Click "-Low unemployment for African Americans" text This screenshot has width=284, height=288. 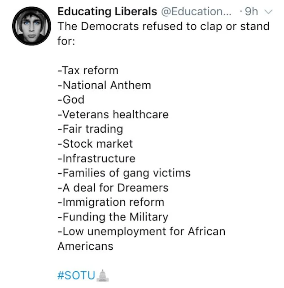pos(141,232)
